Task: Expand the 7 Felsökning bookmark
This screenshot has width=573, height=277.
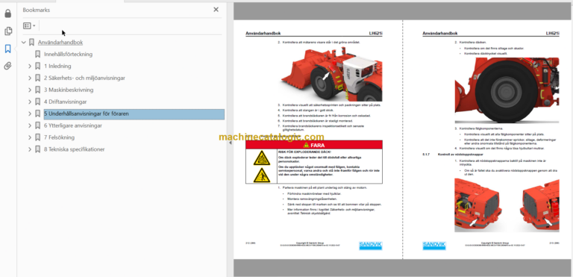Action: coord(30,137)
